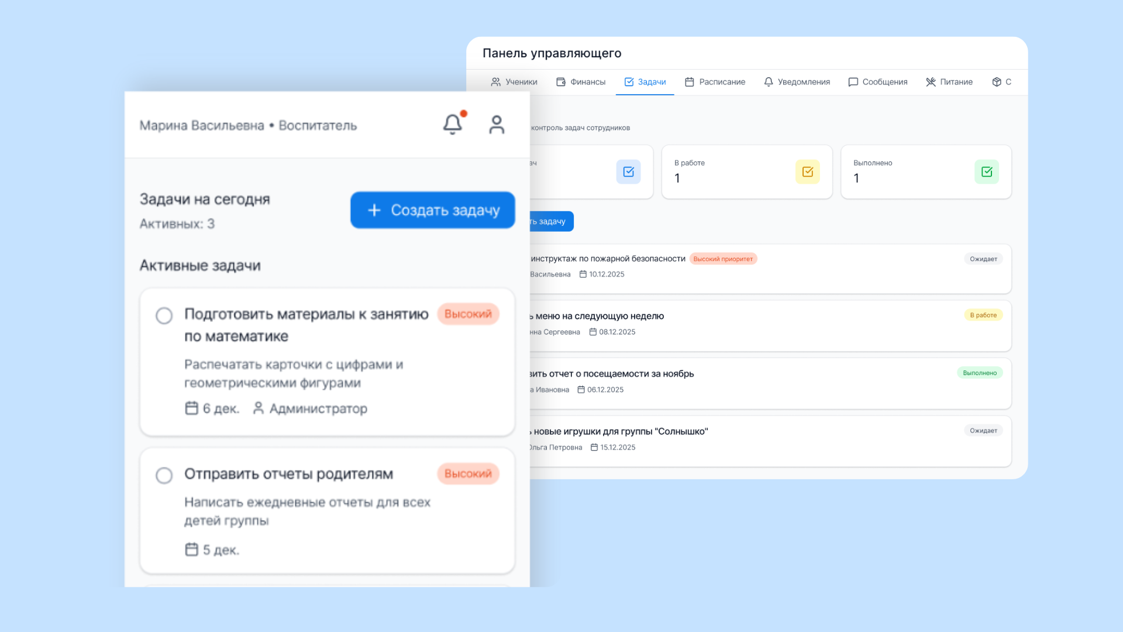Click the "Высокий приоритет" badge
Image resolution: width=1123 pixels, height=632 pixels.
[x=723, y=259]
